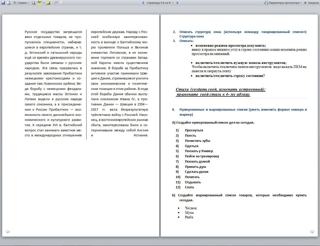Click list item 'Почитать'

pos(192,177)
